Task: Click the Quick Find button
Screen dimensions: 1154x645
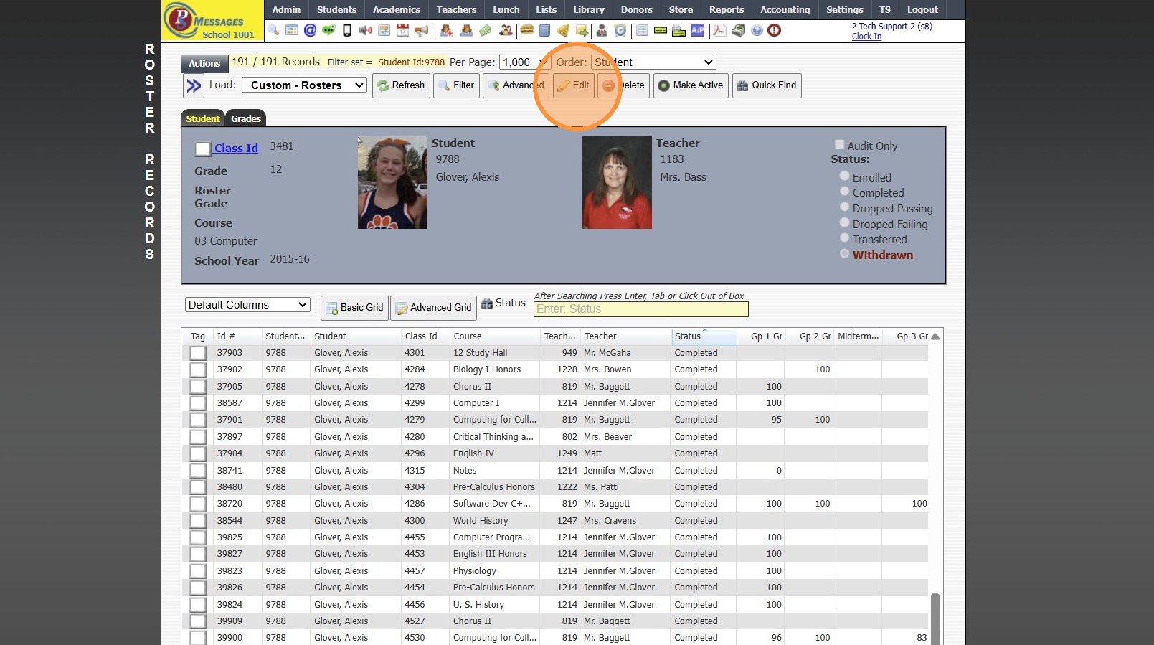Action: 766,85
